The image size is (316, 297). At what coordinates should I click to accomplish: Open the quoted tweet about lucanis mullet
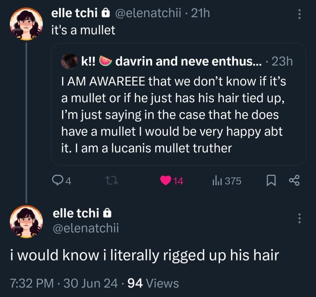[178, 115]
